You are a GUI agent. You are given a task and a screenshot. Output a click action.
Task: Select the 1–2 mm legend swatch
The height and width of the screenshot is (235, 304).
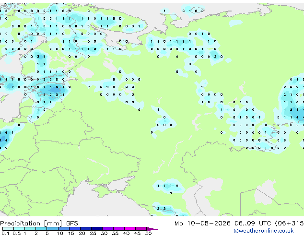point(30,229)
